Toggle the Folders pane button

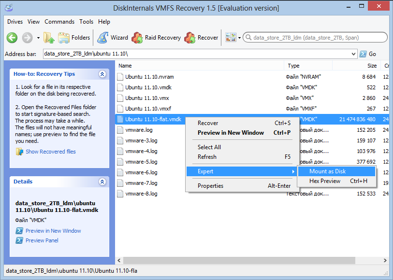74,38
